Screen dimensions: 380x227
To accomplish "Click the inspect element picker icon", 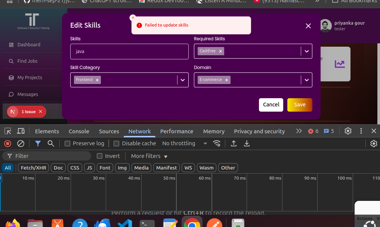I will pos(7,131).
